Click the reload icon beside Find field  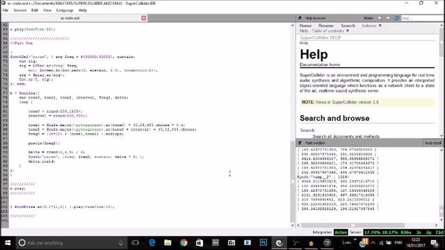tap(397, 18)
